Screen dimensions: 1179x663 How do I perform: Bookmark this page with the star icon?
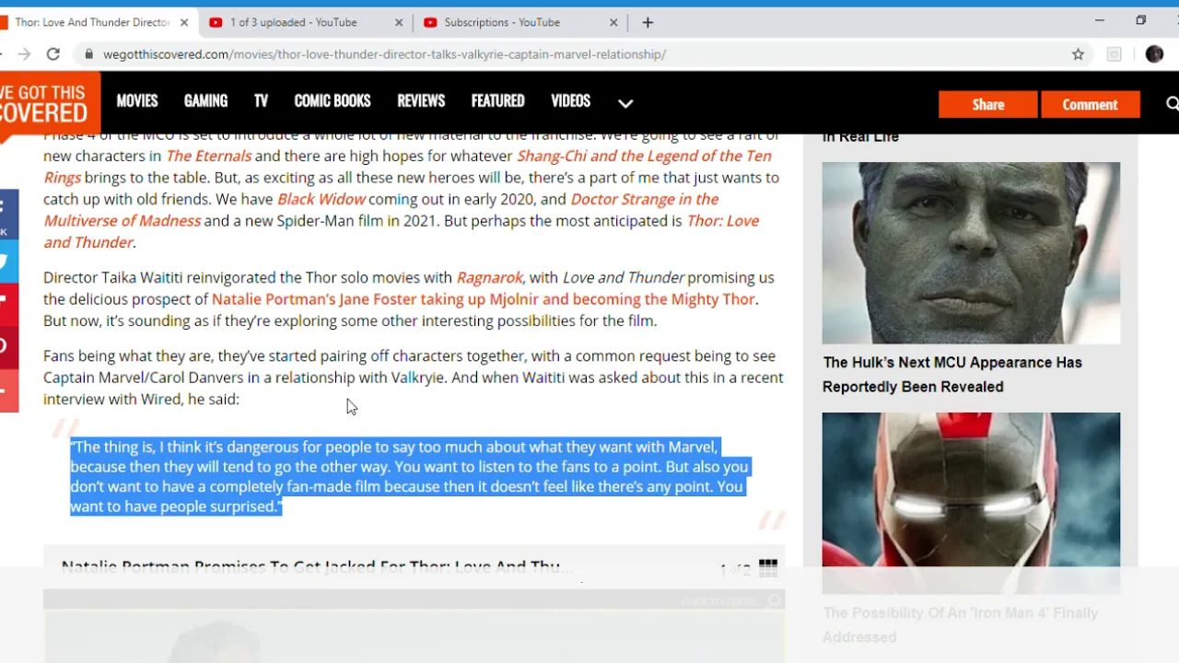point(1078,54)
